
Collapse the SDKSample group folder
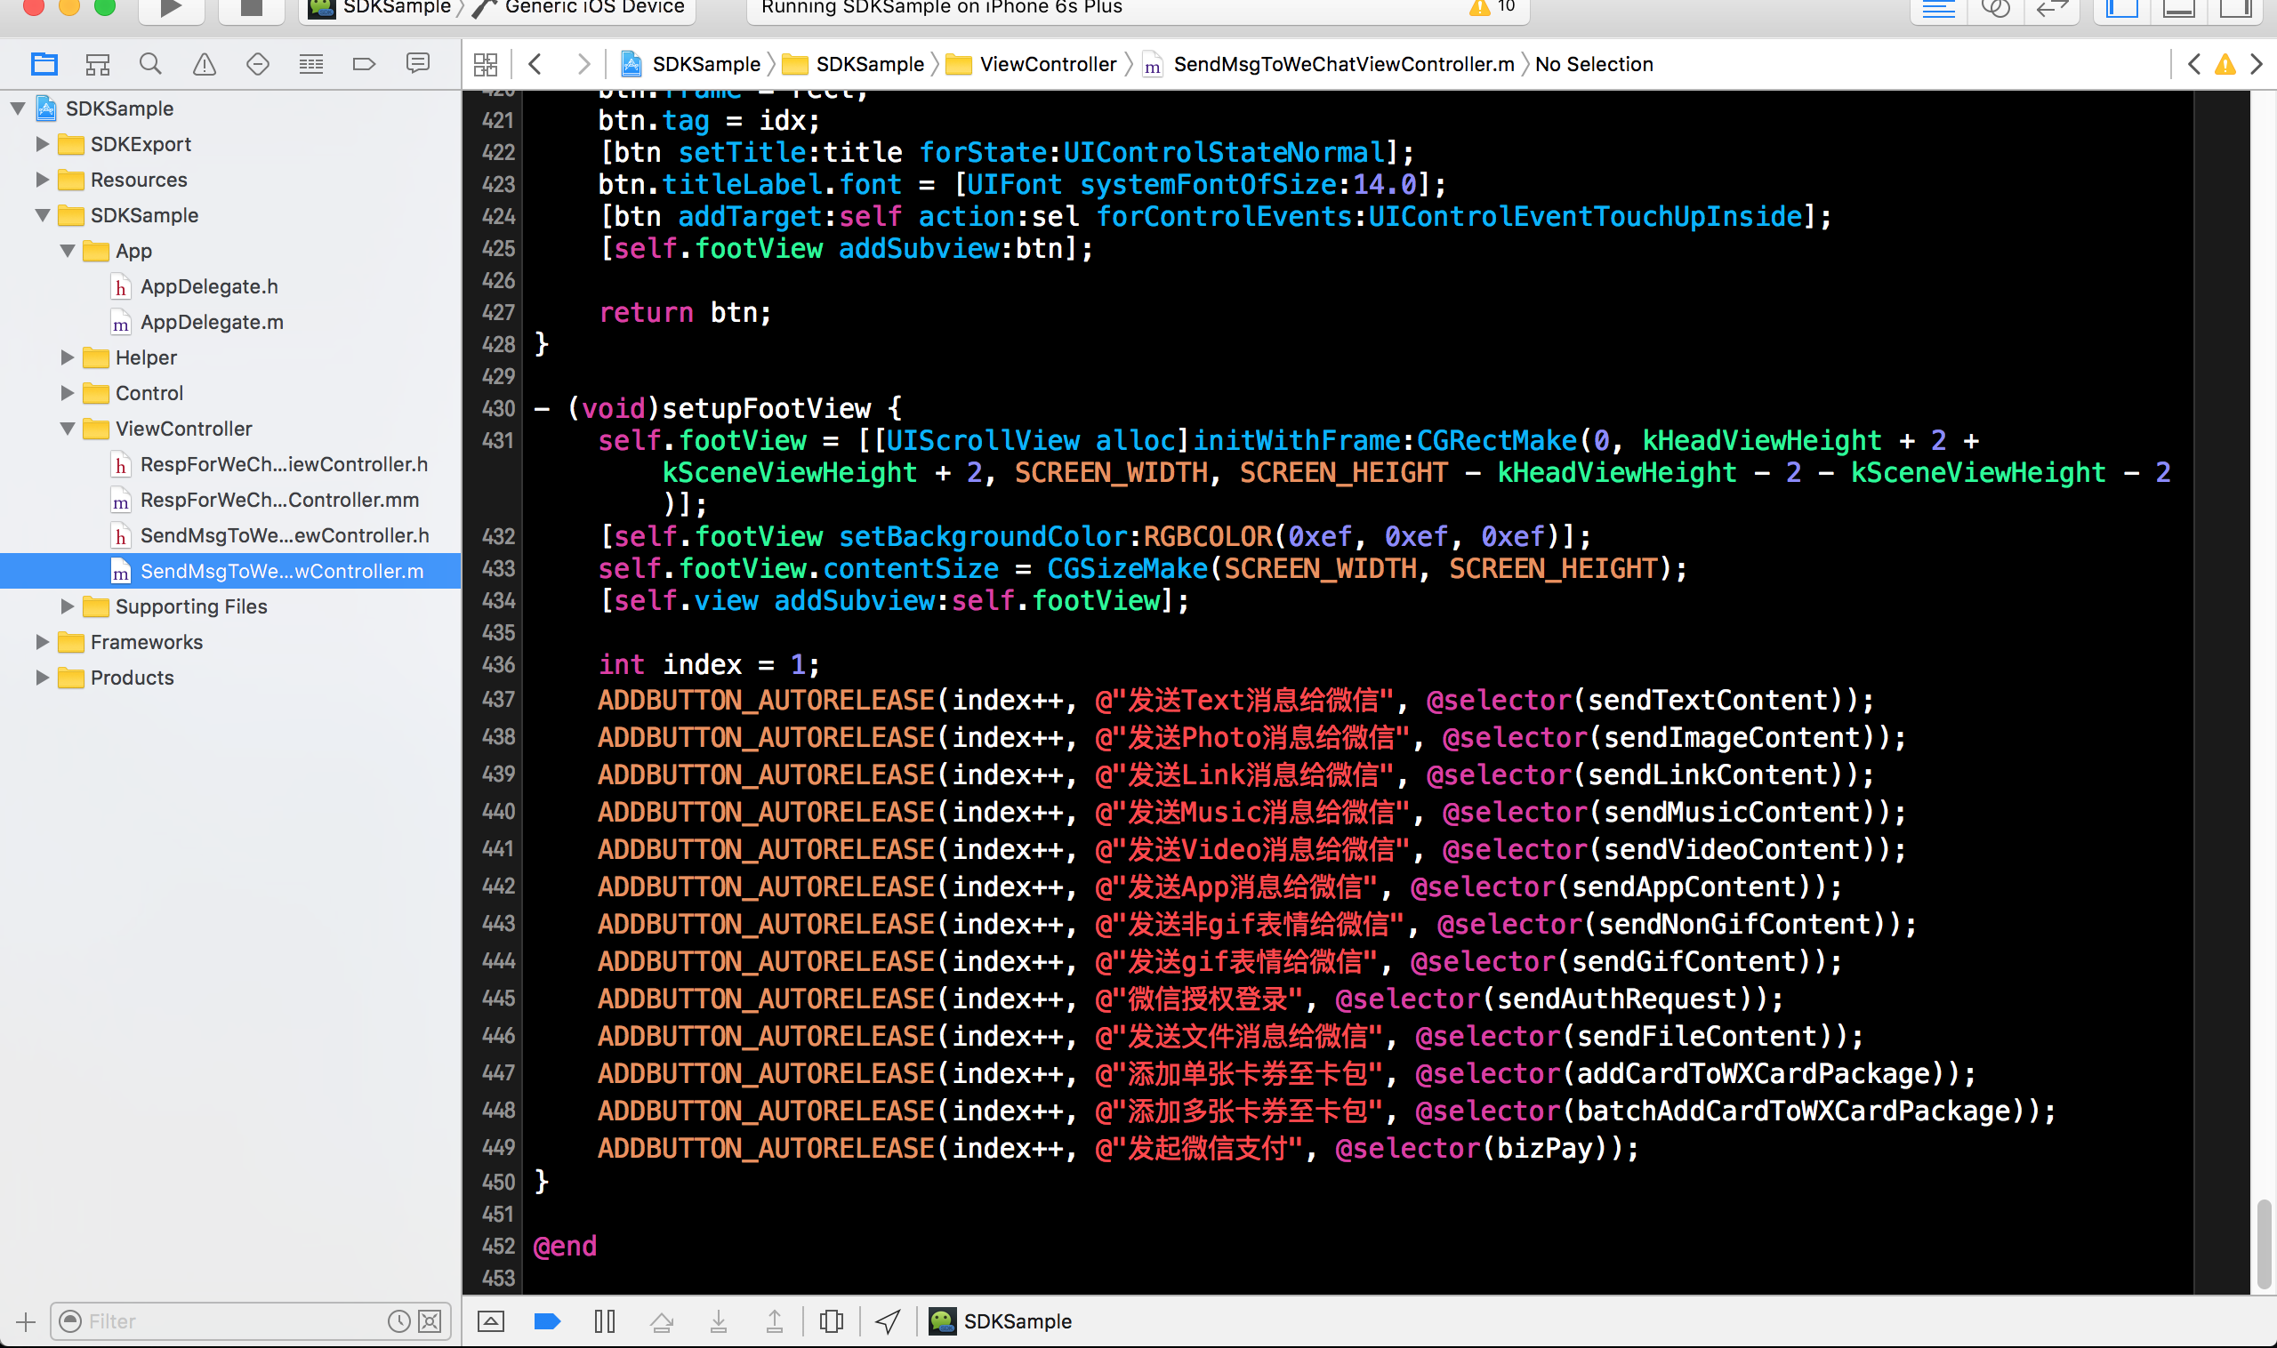[x=42, y=215]
